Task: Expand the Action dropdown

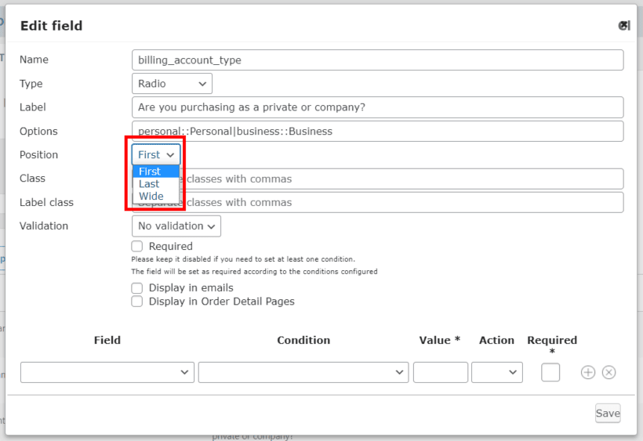Action: pos(496,372)
